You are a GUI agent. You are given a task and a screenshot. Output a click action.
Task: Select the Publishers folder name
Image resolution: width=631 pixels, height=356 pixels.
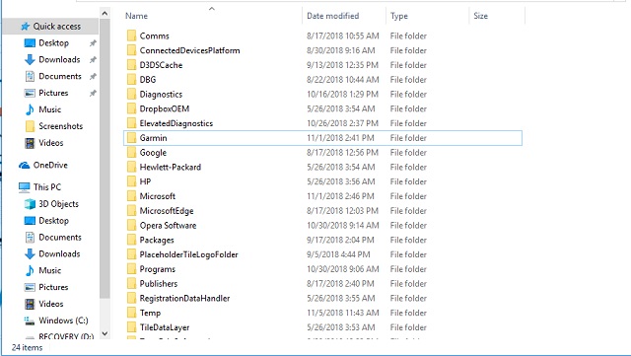(x=159, y=283)
